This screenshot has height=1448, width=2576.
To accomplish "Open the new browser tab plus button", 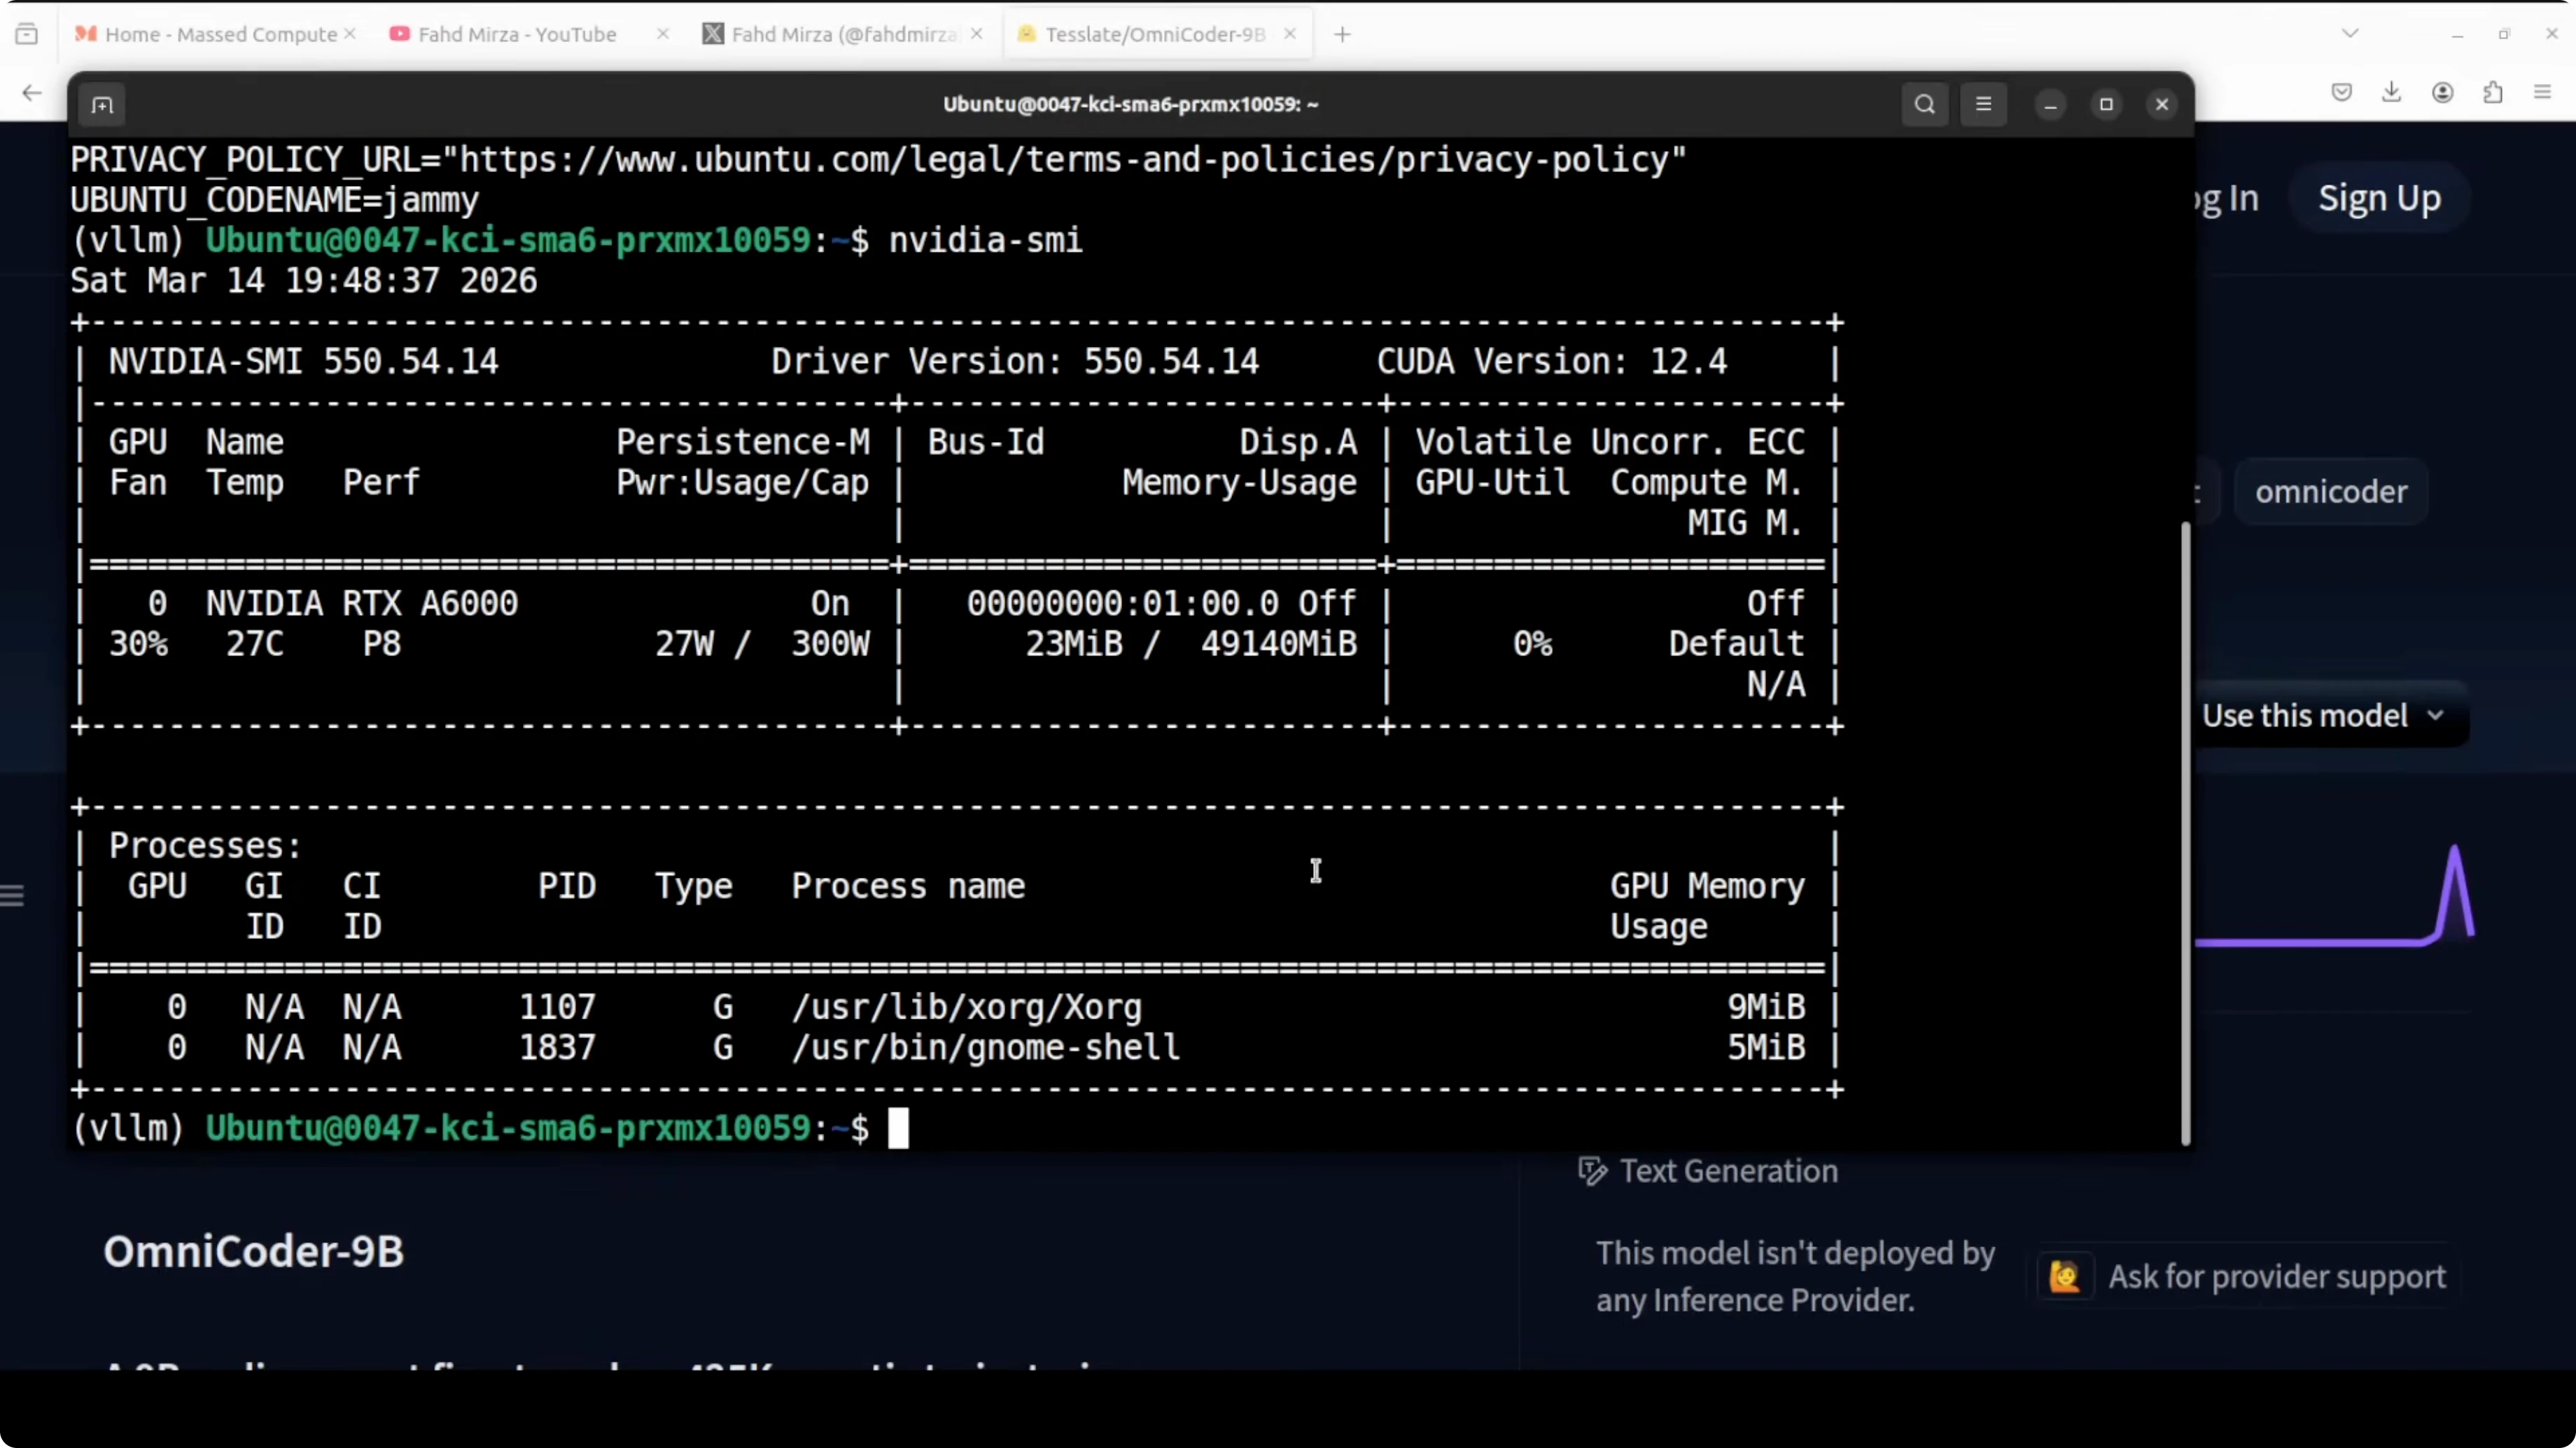I will click(x=1342, y=35).
